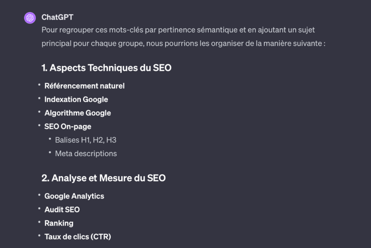The image size is (371, 248).
Task: Click the purple ChatGPT avatar icon
Action: pos(30,17)
